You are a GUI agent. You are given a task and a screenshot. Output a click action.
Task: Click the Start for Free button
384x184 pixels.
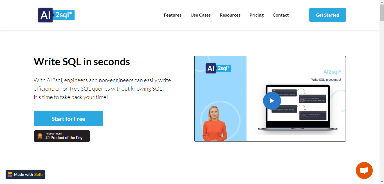point(68,119)
